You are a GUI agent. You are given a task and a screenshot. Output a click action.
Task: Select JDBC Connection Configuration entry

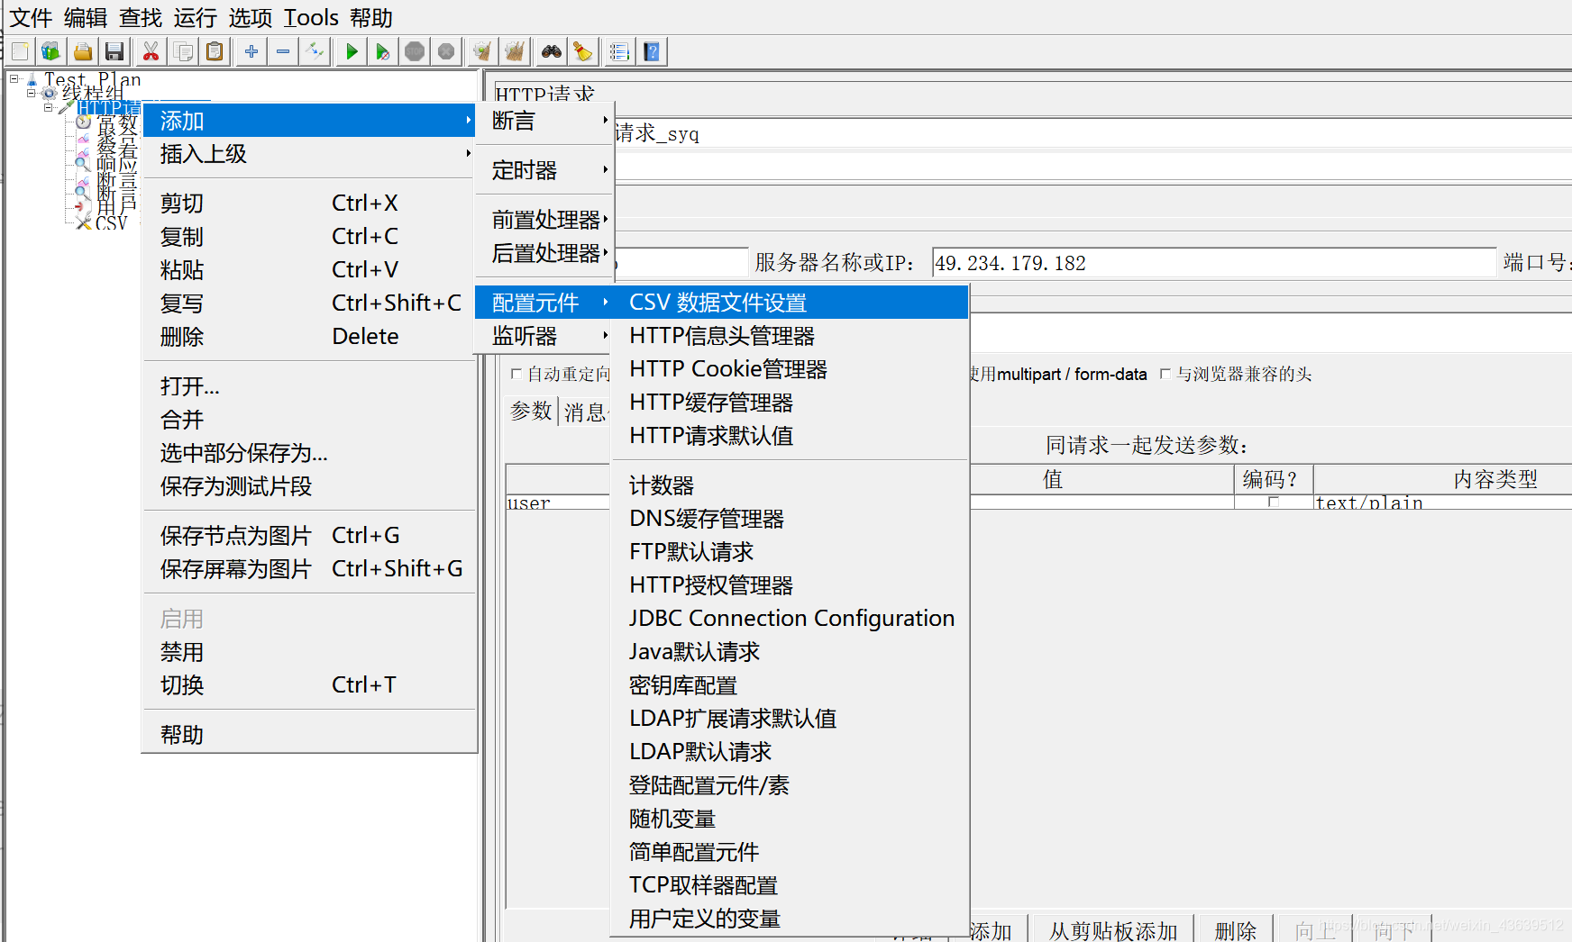[x=790, y=619]
